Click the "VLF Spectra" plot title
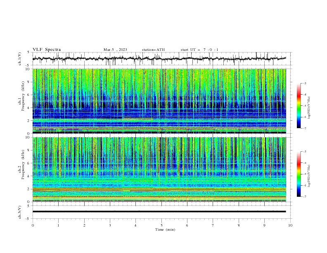 coord(47,50)
